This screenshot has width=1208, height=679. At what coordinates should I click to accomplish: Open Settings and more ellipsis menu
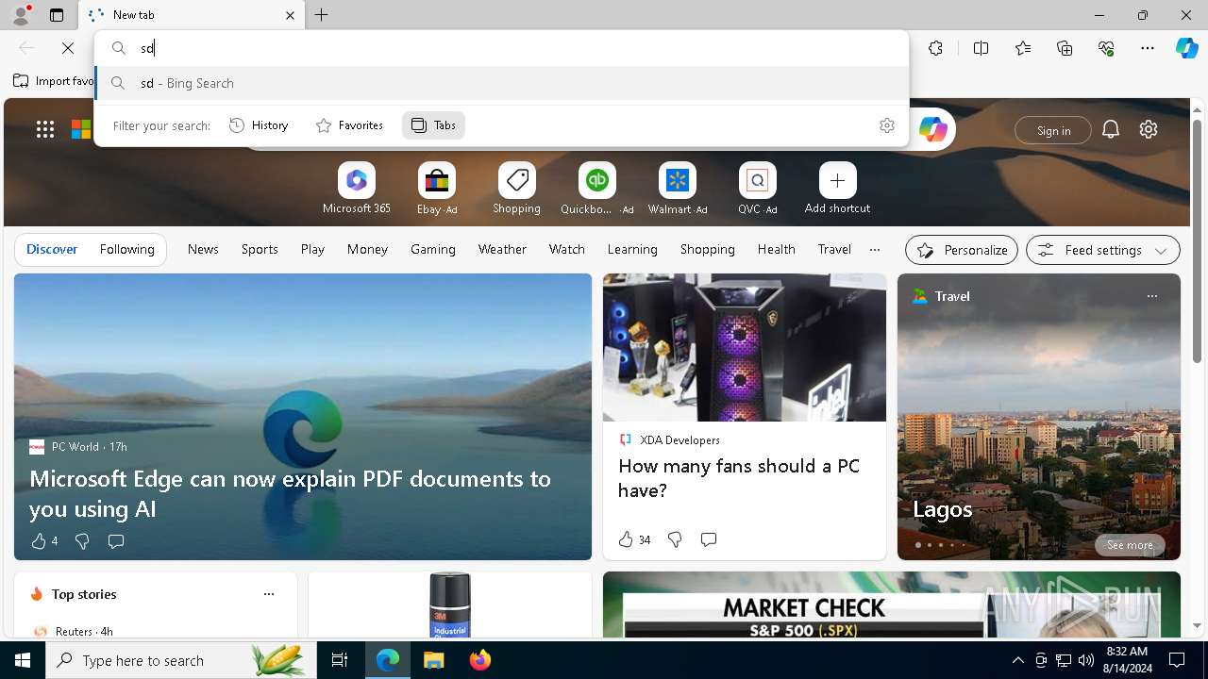click(x=1148, y=48)
